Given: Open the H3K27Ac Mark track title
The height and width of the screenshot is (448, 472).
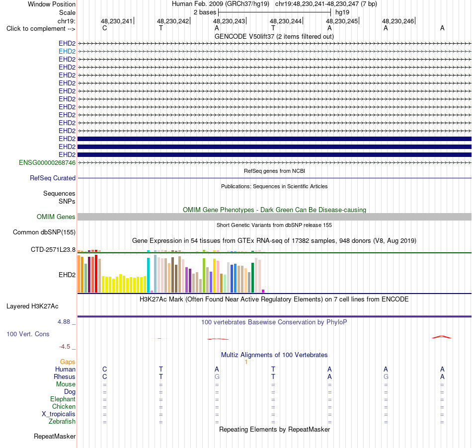Looking at the screenshot, I should tap(274, 299).
